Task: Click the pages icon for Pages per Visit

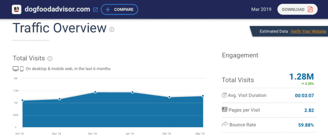Action: (x=224, y=110)
